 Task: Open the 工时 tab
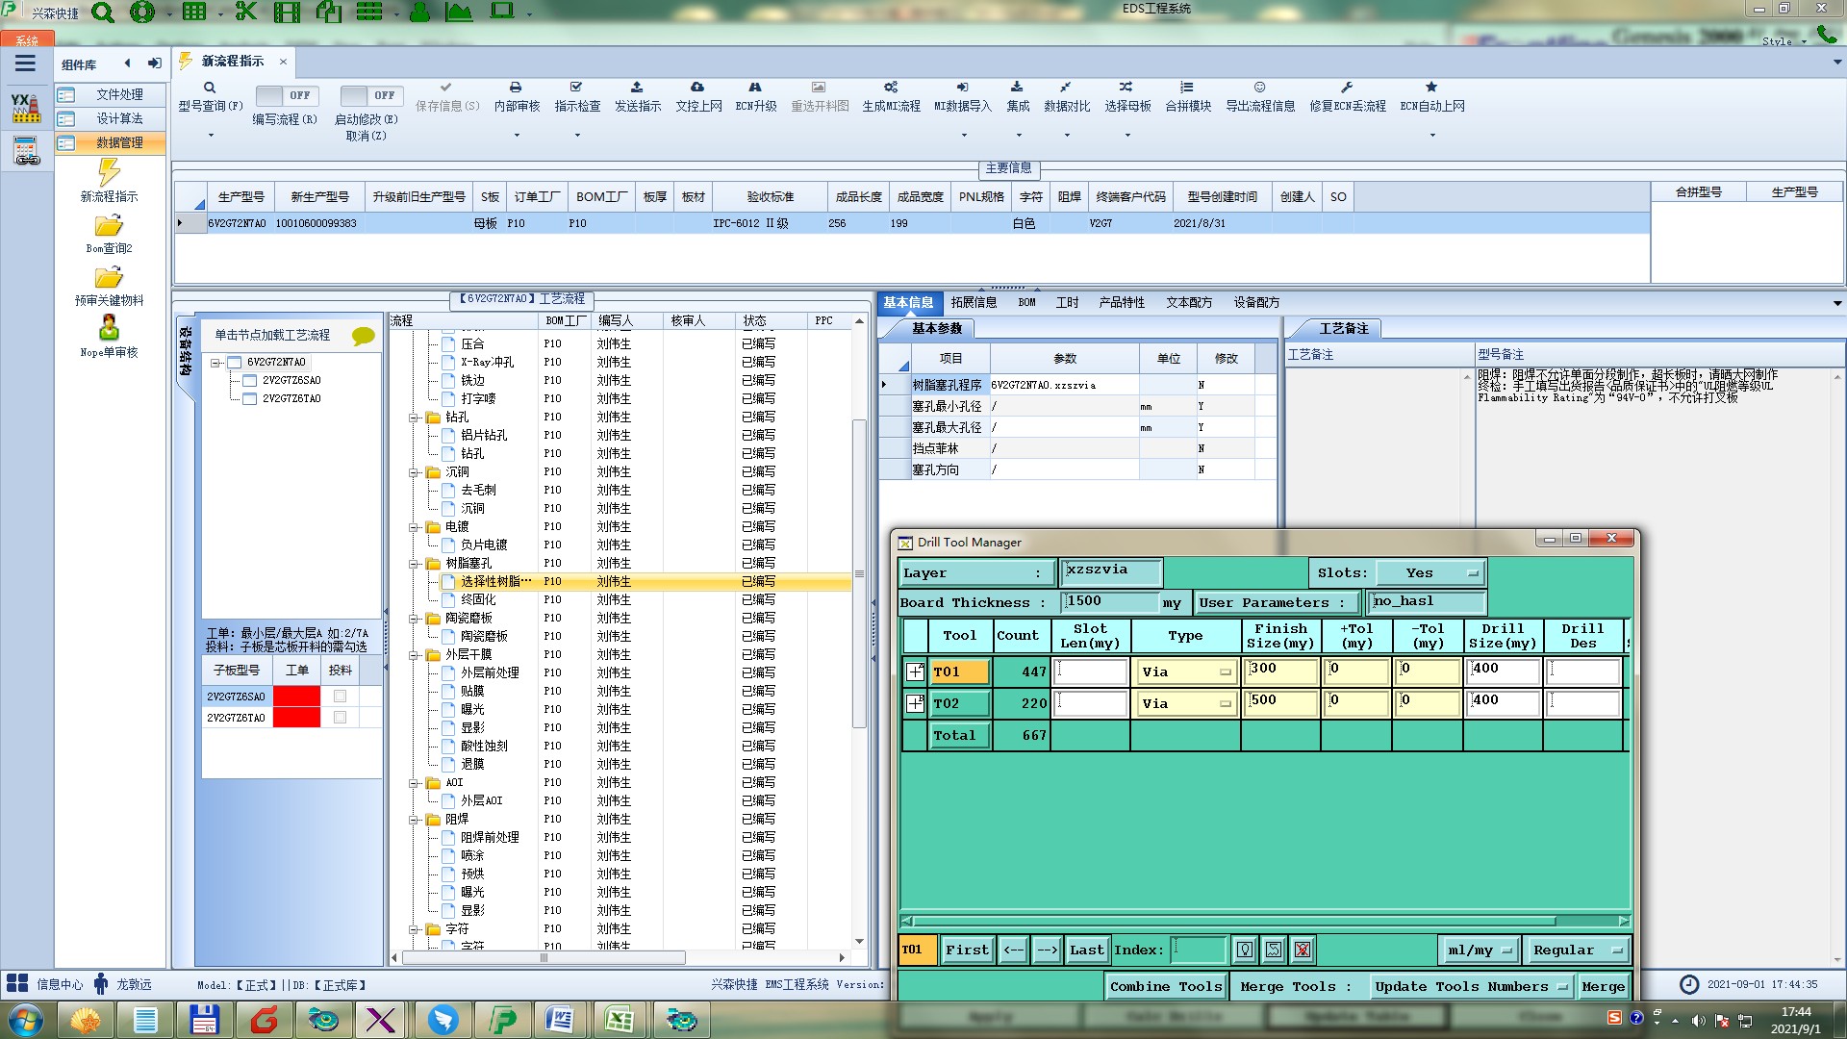pos(1067,302)
